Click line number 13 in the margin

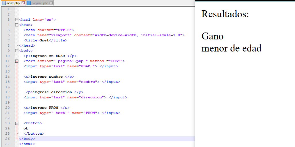tap(8, 71)
